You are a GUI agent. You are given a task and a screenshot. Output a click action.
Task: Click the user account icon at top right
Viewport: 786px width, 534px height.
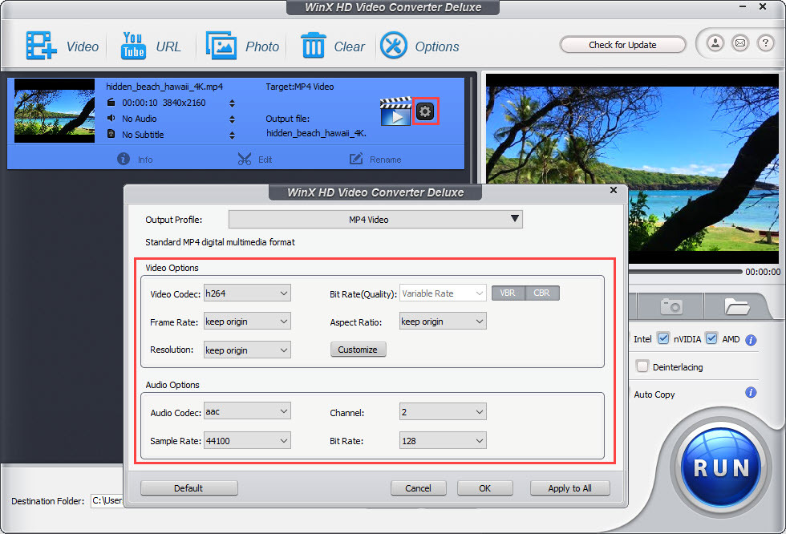[x=715, y=43]
